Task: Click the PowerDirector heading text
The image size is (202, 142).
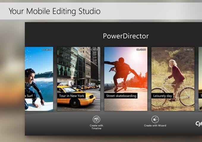Action: click(126, 36)
